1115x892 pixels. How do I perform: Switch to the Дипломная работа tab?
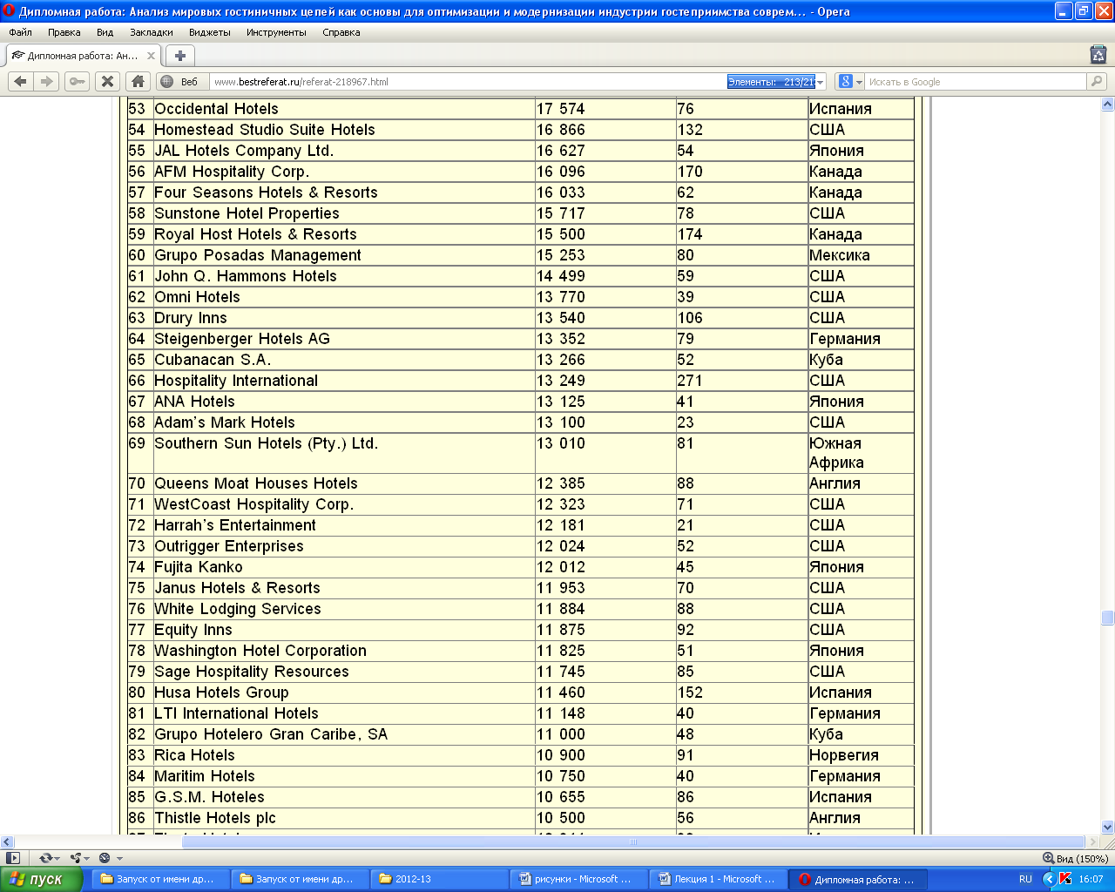[x=83, y=56]
